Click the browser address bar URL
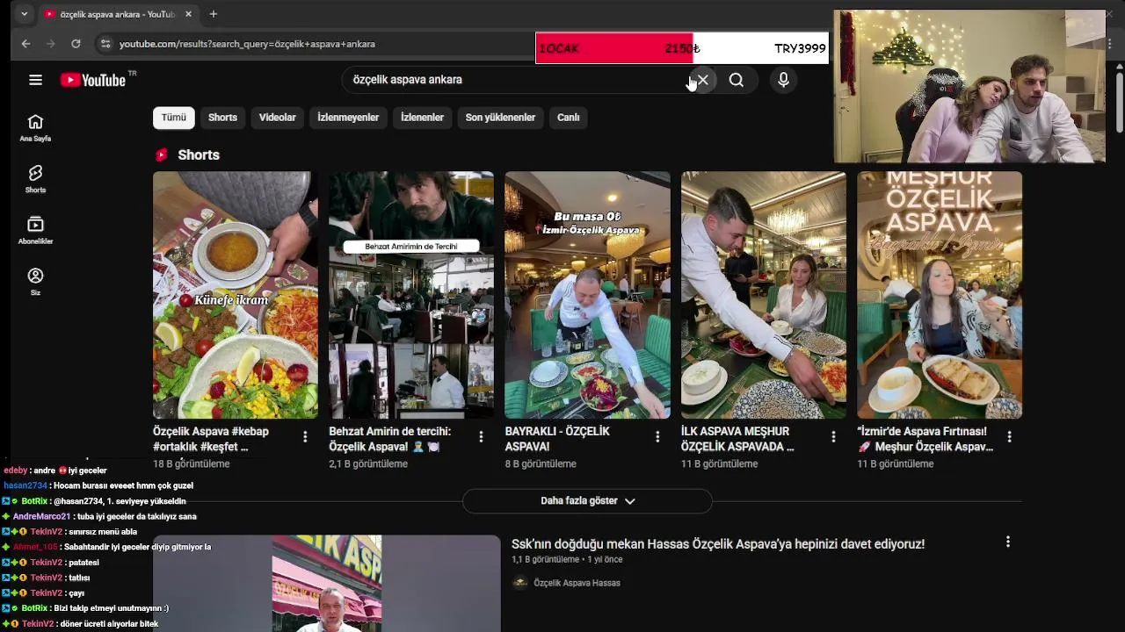This screenshot has width=1125, height=632. pyautogui.click(x=247, y=44)
